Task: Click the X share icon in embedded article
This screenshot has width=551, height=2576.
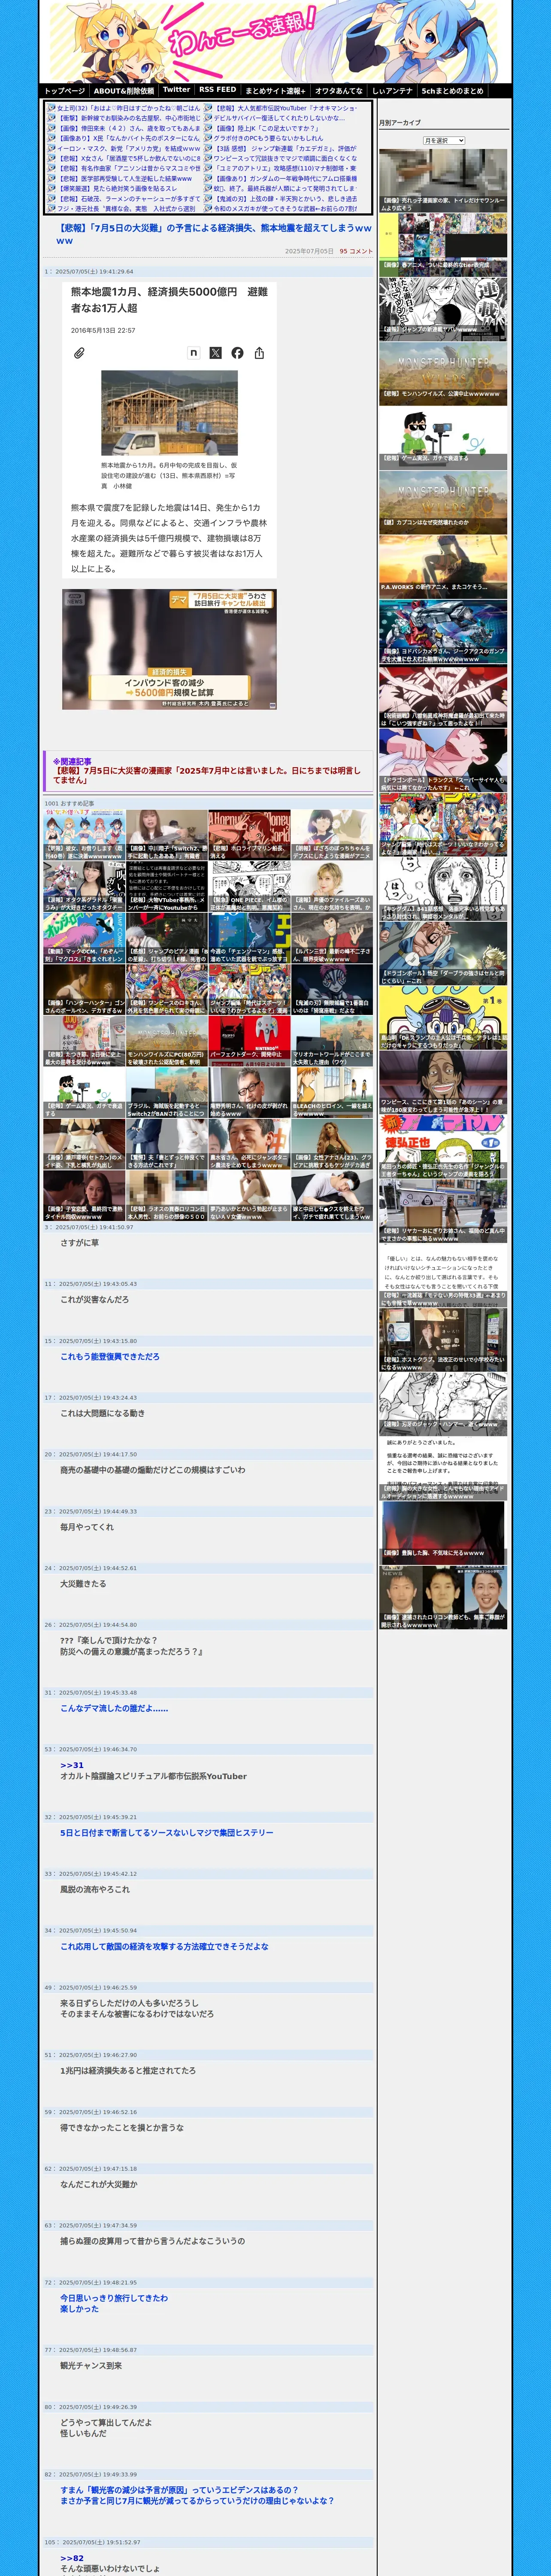Action: pos(215,353)
